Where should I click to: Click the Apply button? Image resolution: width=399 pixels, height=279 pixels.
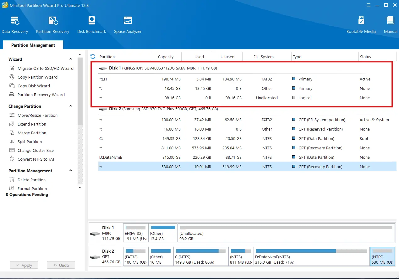point(24,265)
